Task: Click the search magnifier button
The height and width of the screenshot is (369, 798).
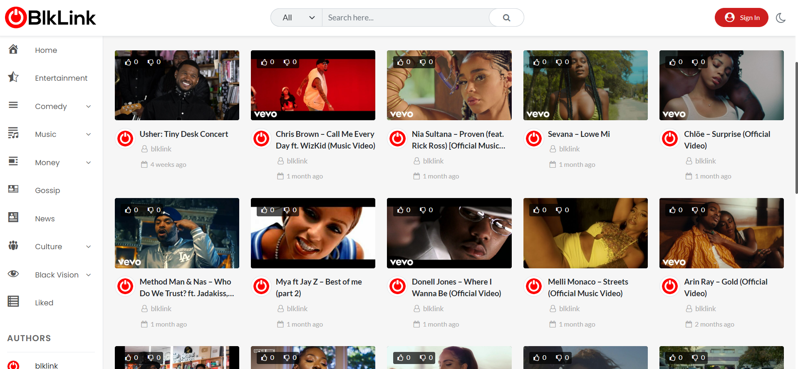Action: pyautogui.click(x=506, y=17)
